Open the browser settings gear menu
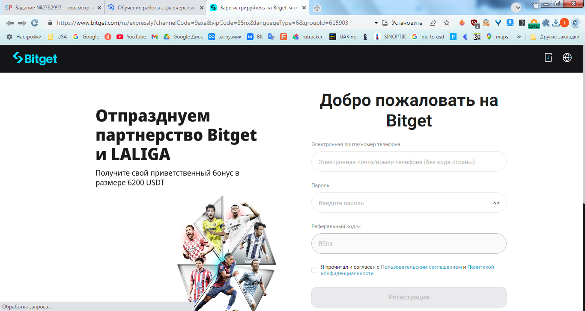Viewport: 585px width, 311px height. click(576, 23)
